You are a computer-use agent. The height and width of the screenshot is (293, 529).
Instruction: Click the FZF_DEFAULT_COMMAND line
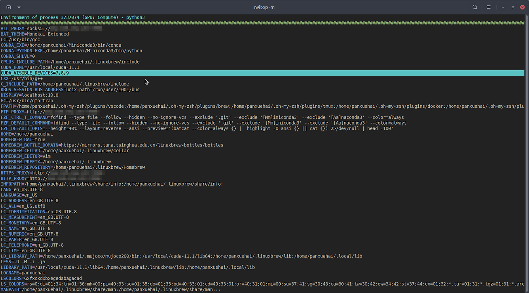point(203,123)
